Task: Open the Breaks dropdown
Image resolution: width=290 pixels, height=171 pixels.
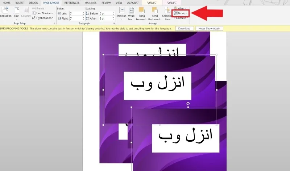Action: 39,8
